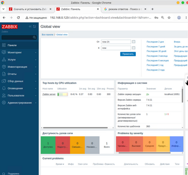This screenshot has width=188, height=175.
Task: Open the tab search dropdown in Chrome
Action: click(x=3, y=9)
